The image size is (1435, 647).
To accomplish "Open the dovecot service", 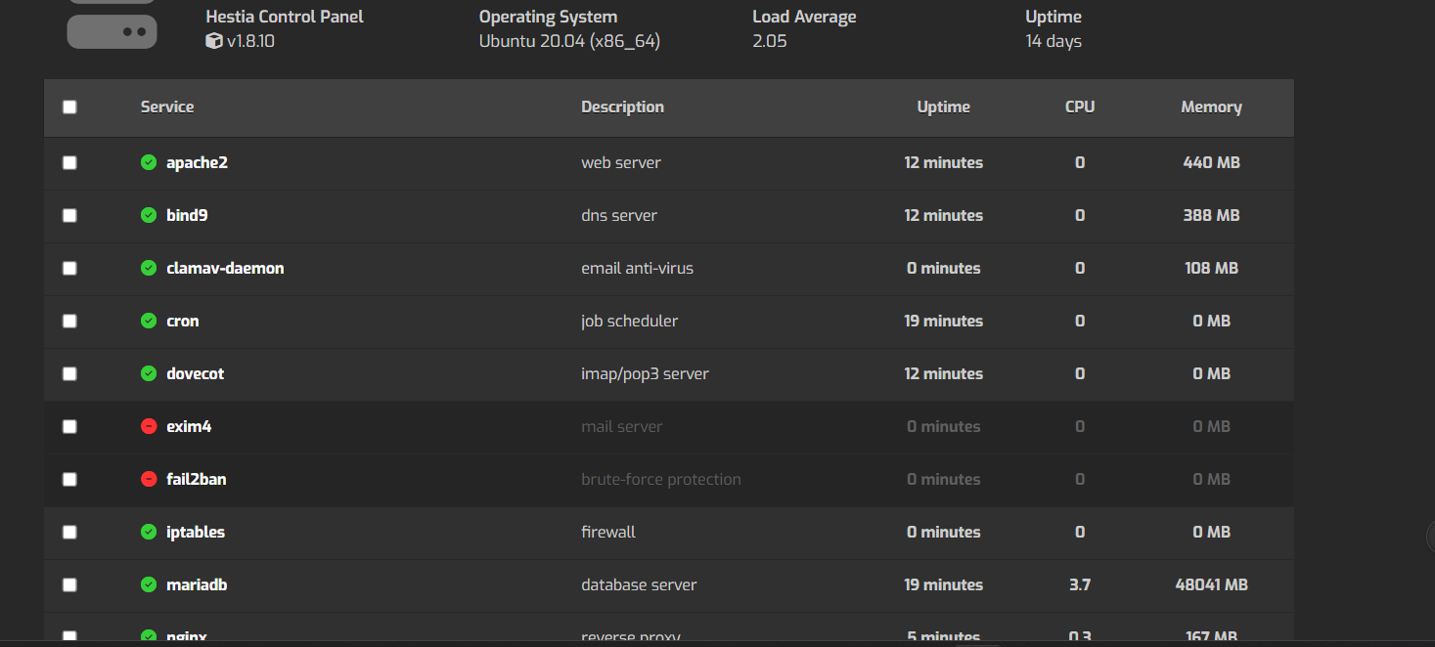I will 196,373.
